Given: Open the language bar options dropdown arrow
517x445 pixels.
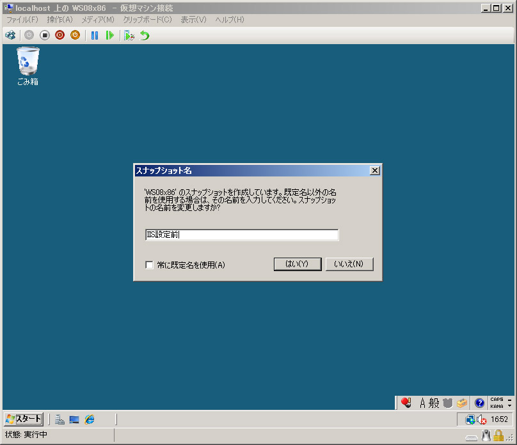Looking at the screenshot, I should point(510,406).
